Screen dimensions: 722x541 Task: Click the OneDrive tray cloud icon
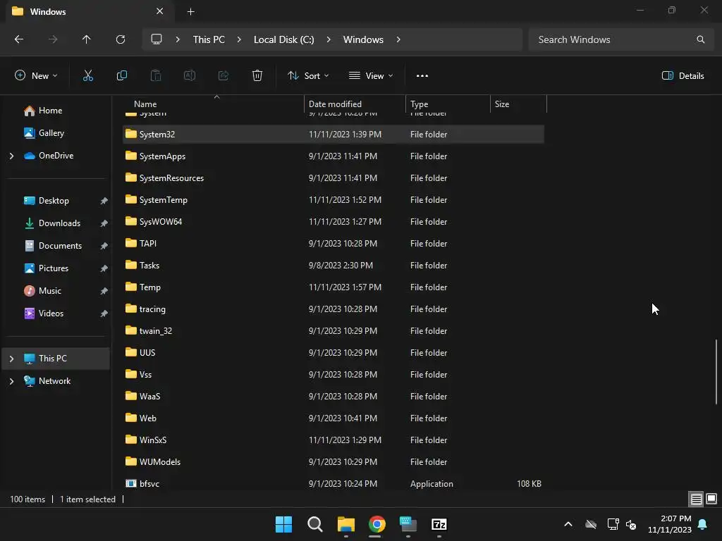coord(591,524)
